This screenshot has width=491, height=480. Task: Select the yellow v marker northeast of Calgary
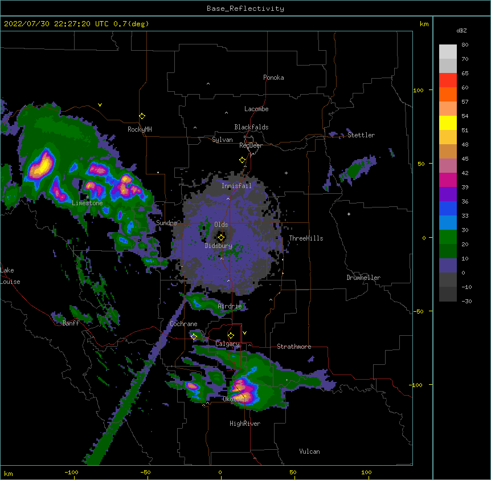(244, 333)
